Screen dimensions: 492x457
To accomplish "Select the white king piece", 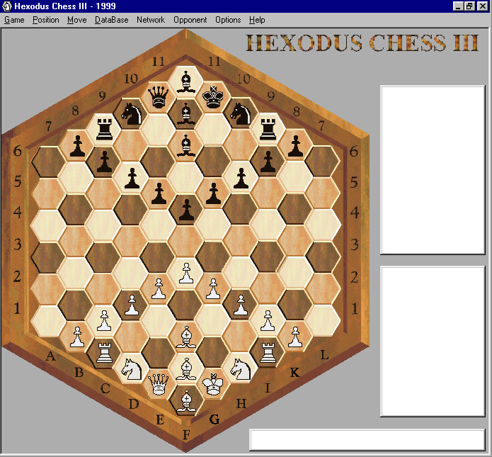I will tap(213, 384).
